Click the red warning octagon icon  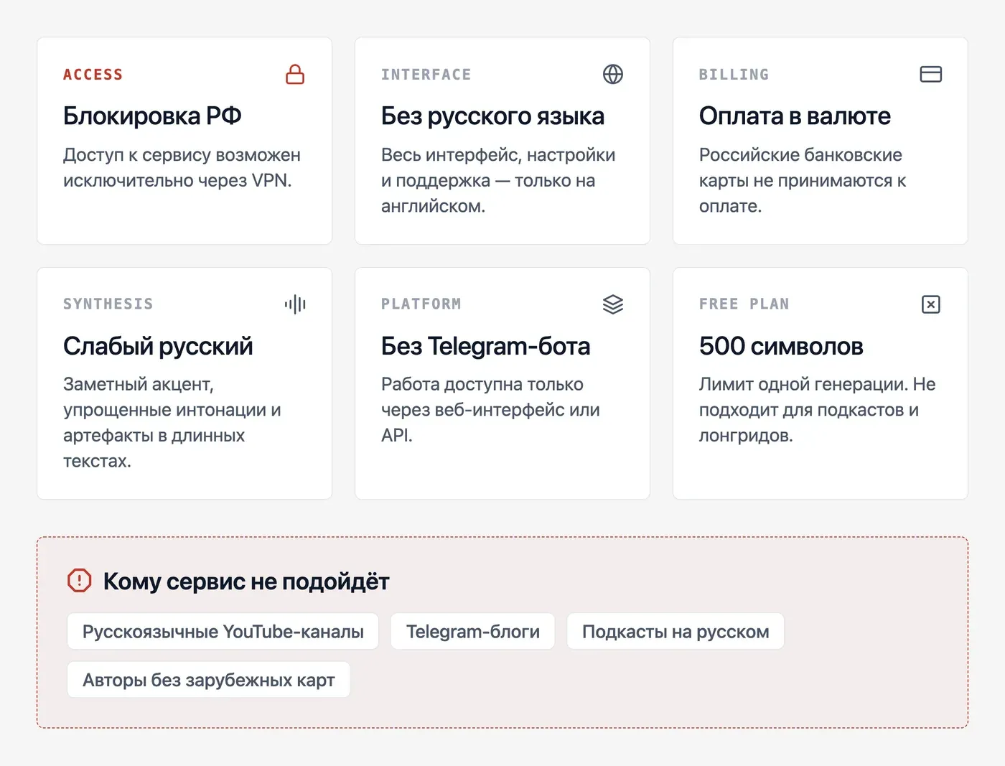[x=79, y=580]
